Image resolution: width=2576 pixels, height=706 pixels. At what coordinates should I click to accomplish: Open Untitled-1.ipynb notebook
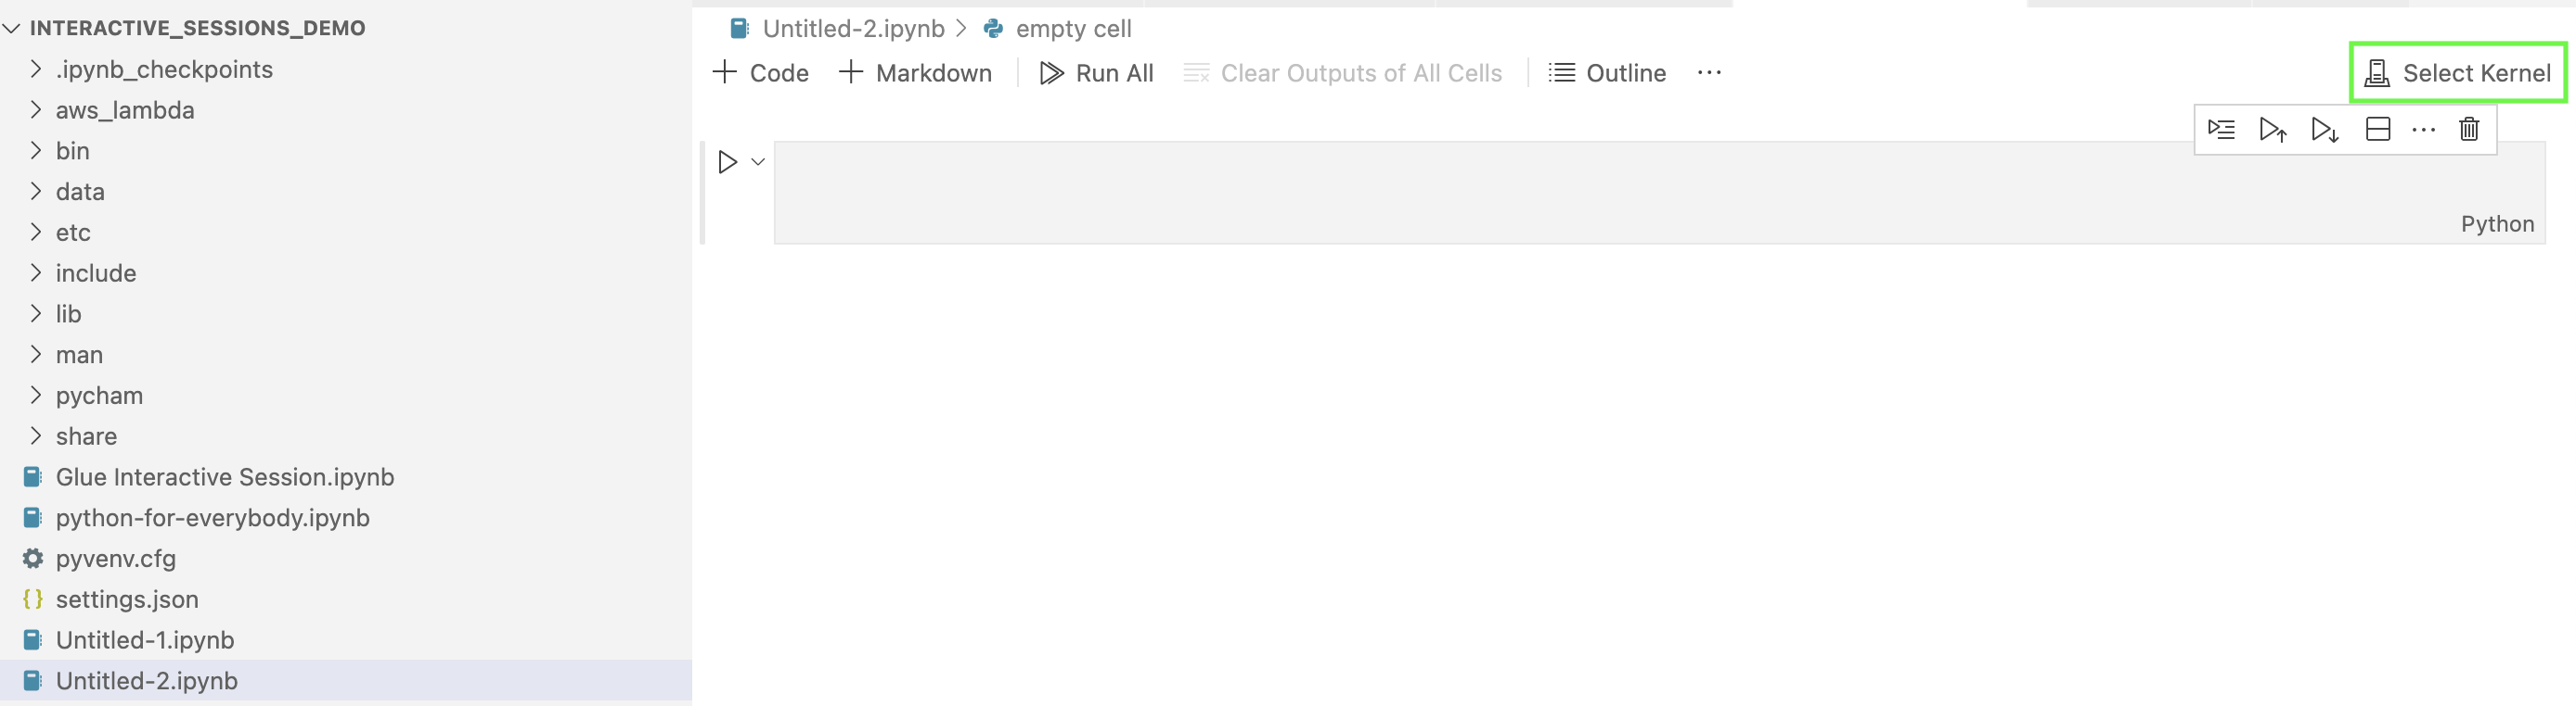pos(145,639)
